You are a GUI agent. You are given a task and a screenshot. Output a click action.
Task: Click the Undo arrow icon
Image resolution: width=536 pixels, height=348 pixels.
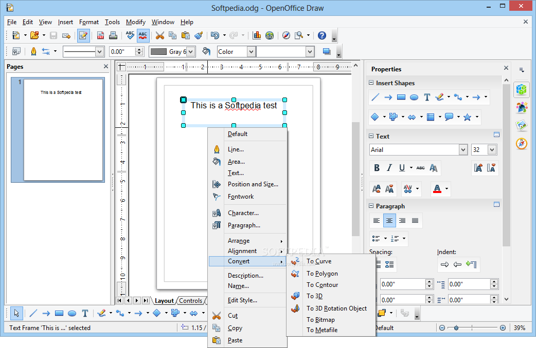click(215, 35)
